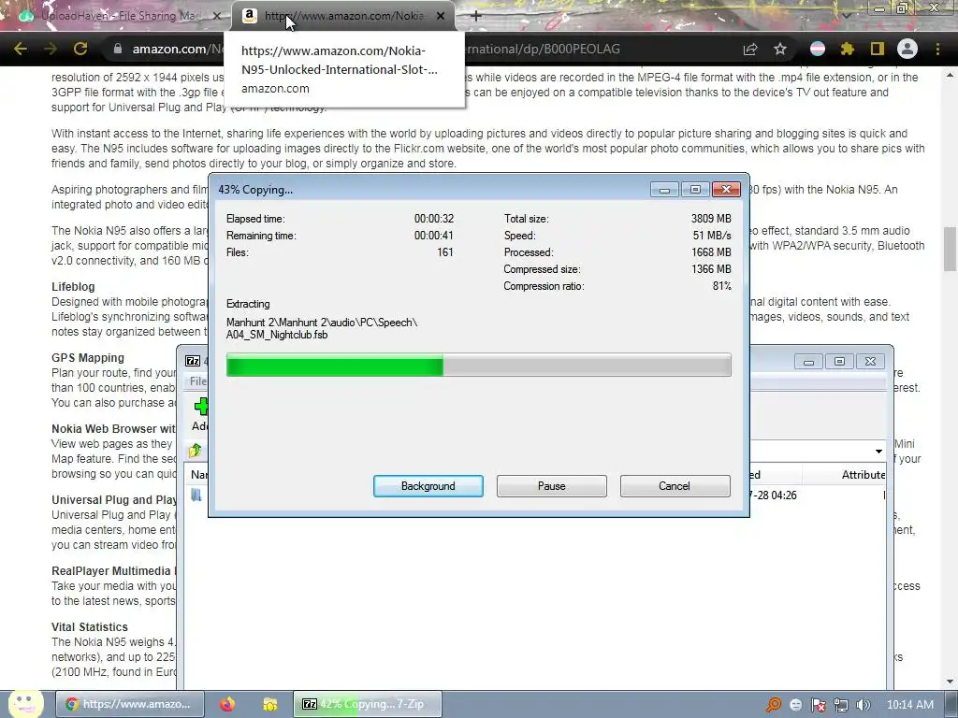Click the GPS Mapping heading

[x=88, y=358]
